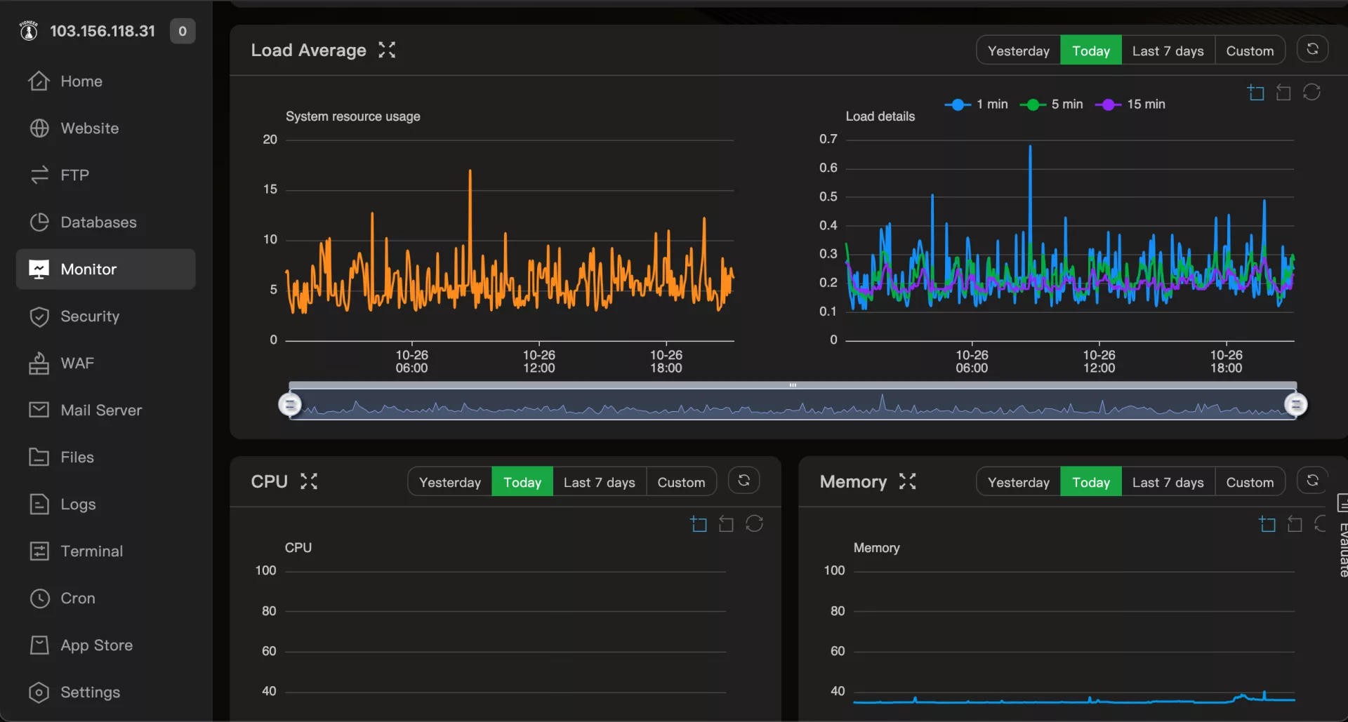Viewport: 1348px width, 722px height.
Task: Open the Databases section
Action: [x=105, y=222]
